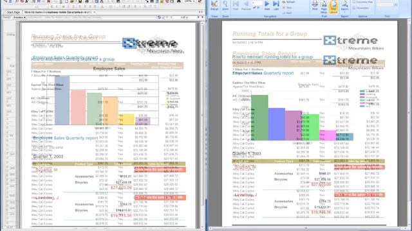The width and height of the screenshot is (412, 231).
Task: Click the page number field in Navigation group
Action: 257,3
